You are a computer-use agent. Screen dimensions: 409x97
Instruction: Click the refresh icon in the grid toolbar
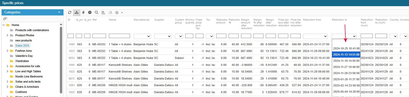(x=70, y=12)
